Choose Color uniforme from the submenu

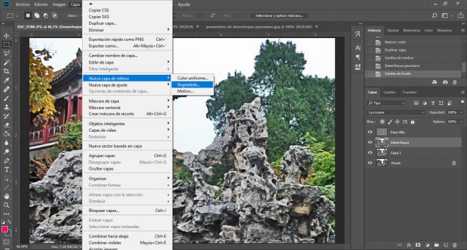(x=192, y=78)
